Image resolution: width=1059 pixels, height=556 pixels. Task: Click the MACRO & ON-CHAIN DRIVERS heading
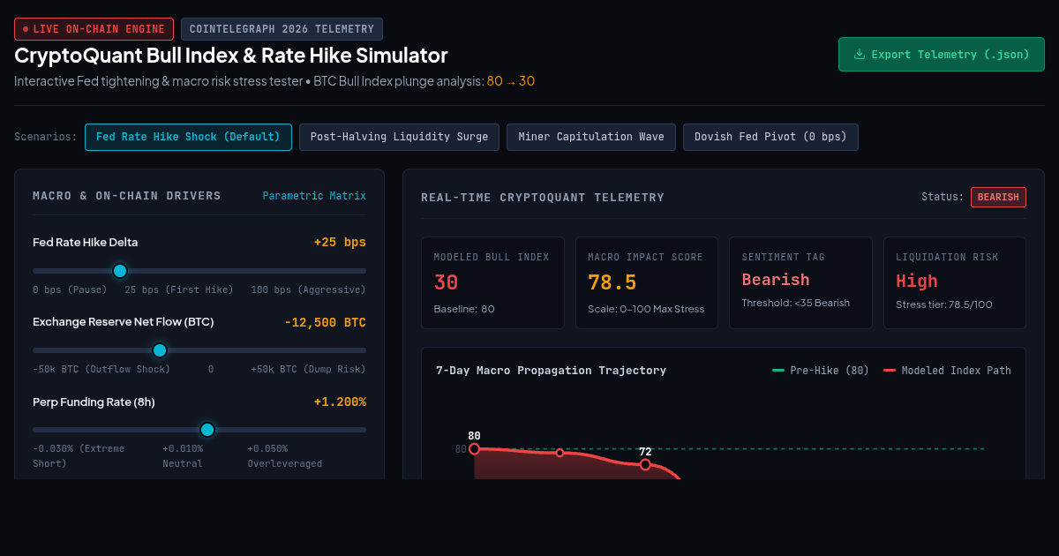point(127,196)
